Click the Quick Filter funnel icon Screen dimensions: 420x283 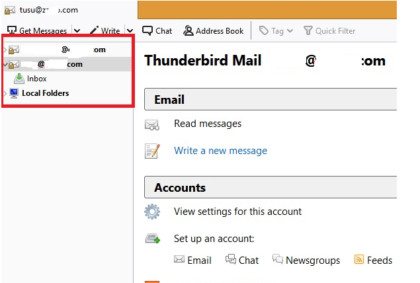308,31
